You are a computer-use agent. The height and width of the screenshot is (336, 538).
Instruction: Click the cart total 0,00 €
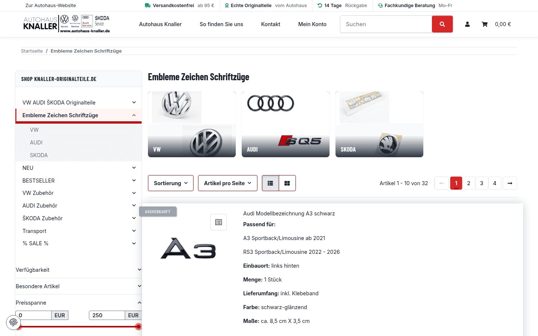(503, 24)
